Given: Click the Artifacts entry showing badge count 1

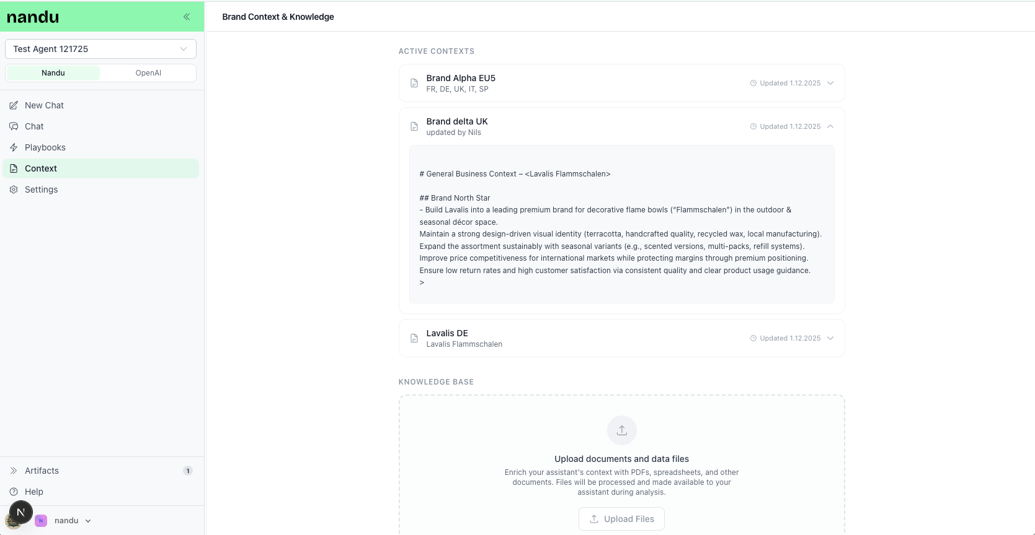Looking at the screenshot, I should 42,471.
